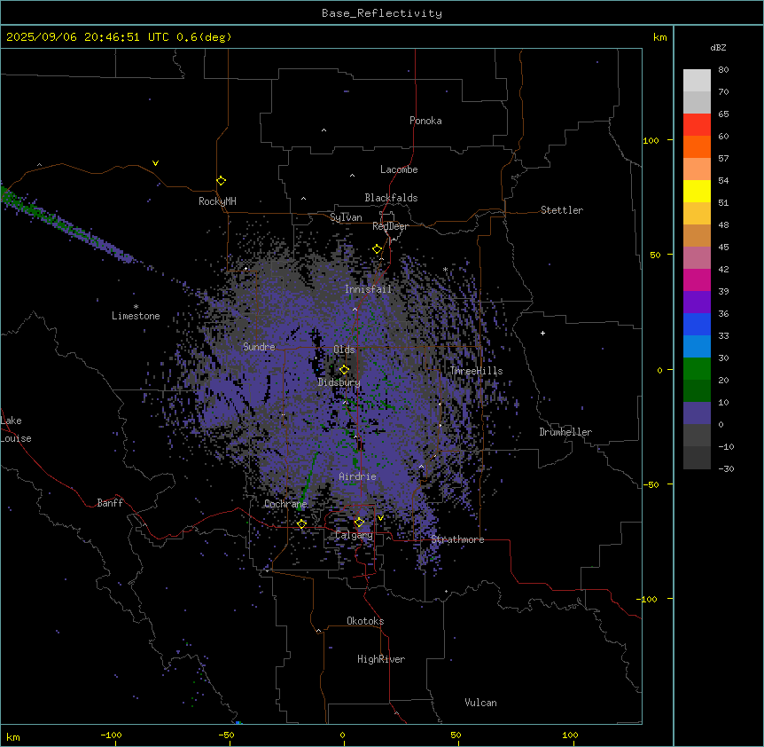Click the 0.6(deg) elevation angle text
The height and width of the screenshot is (747, 764).
tap(204, 37)
